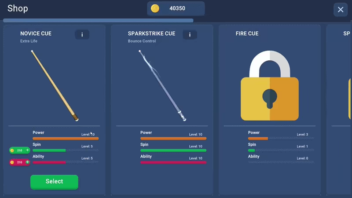352x198 pixels.
Task: Click Sparkstrike Cue Ability bar
Action: pos(173,162)
